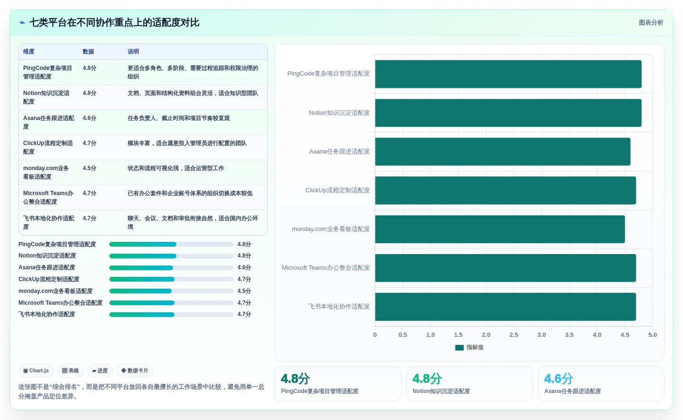The width and height of the screenshot is (683, 420).
Task: Click the PingCode bar in the chart
Action: tap(508, 74)
